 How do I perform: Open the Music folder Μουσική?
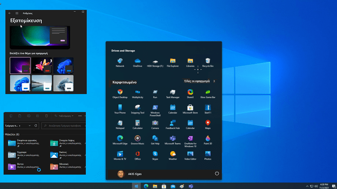(x=66, y=166)
